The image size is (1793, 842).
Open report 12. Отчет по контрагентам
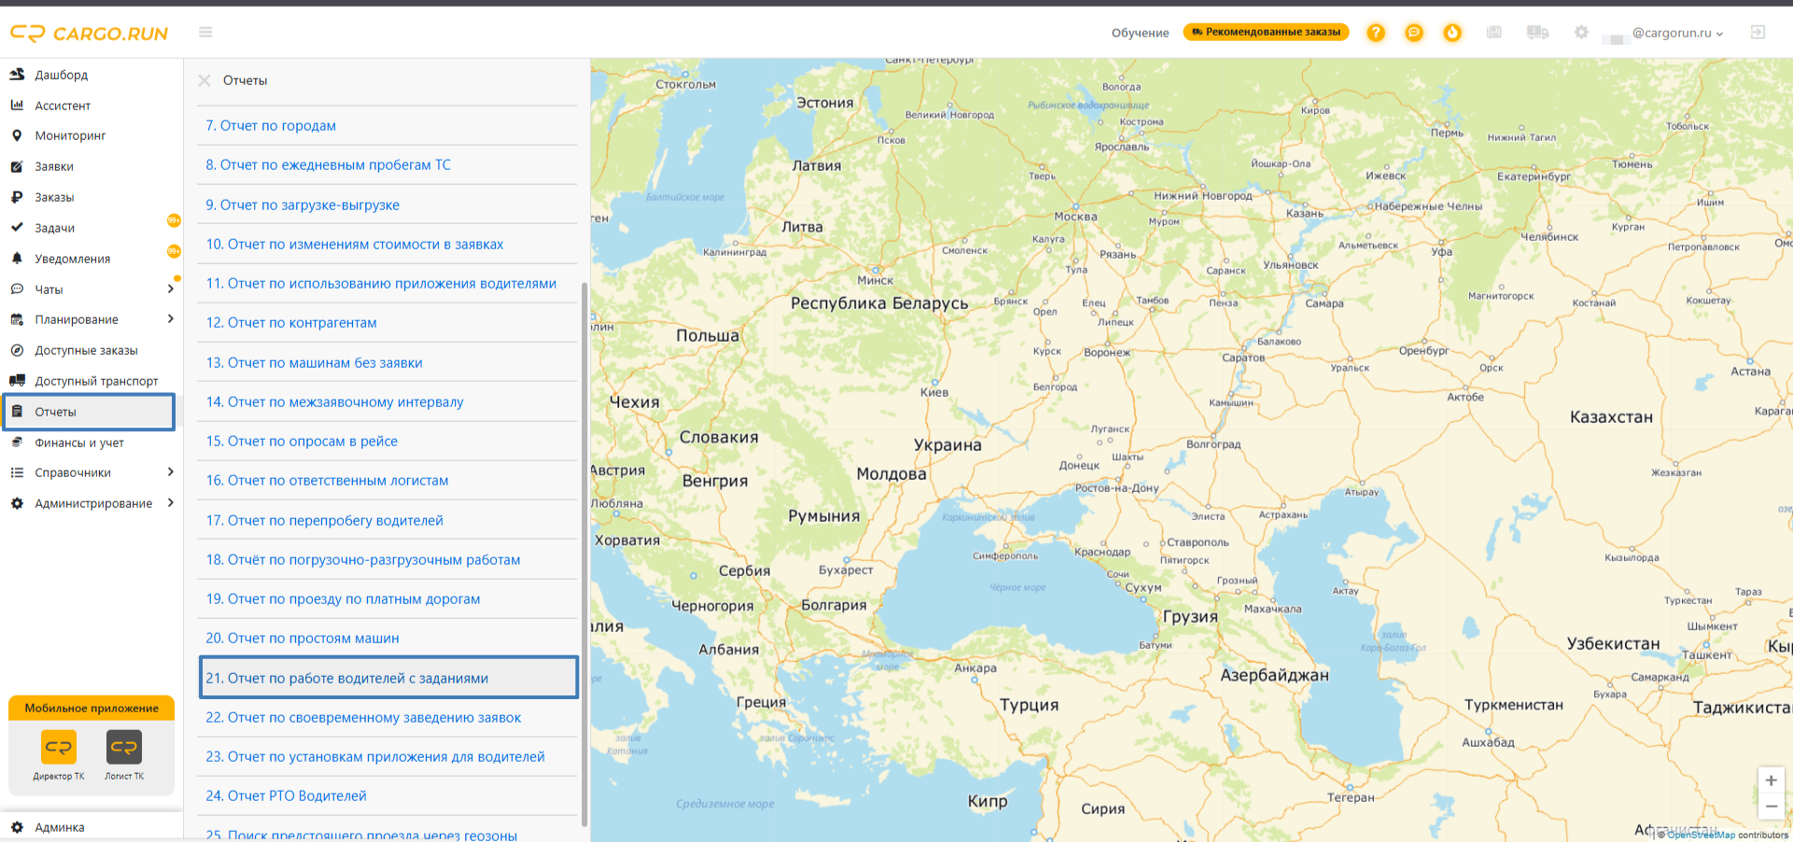pyautogui.click(x=291, y=323)
